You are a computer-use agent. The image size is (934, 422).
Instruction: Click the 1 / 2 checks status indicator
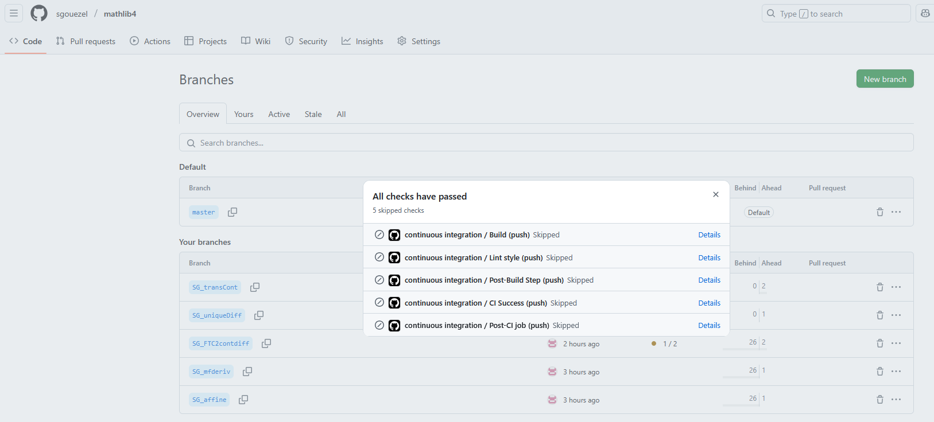click(x=665, y=344)
